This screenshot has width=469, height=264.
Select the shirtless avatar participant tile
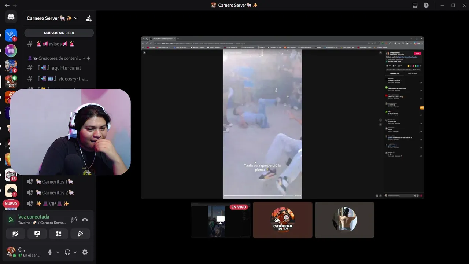pyautogui.click(x=344, y=220)
